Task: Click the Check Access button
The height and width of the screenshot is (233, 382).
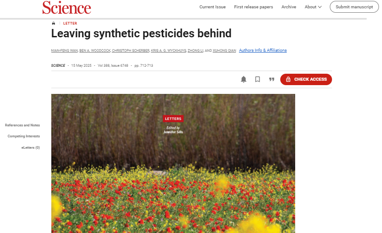Action: pos(306,79)
